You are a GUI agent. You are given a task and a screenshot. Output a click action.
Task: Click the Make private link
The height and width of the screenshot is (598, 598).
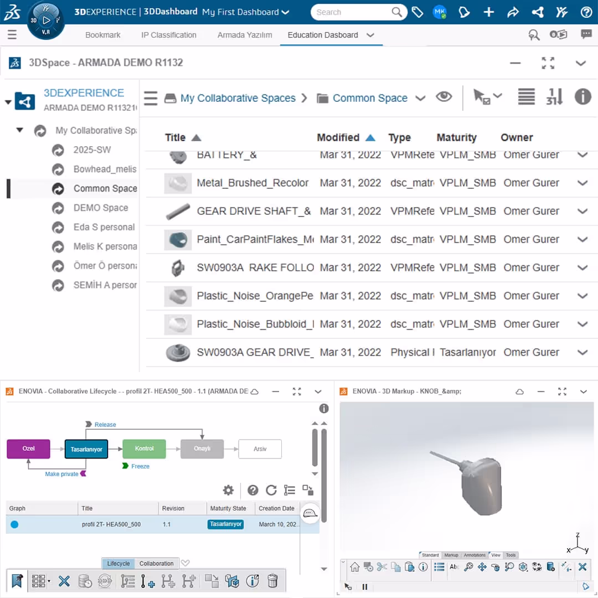(x=61, y=474)
